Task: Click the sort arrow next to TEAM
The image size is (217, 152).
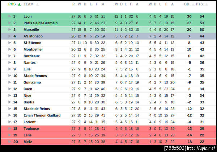Action: [38, 4]
